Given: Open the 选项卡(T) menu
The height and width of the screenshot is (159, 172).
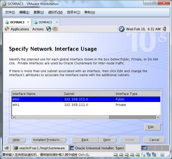Looking at the screenshot, I should coord(73,12).
